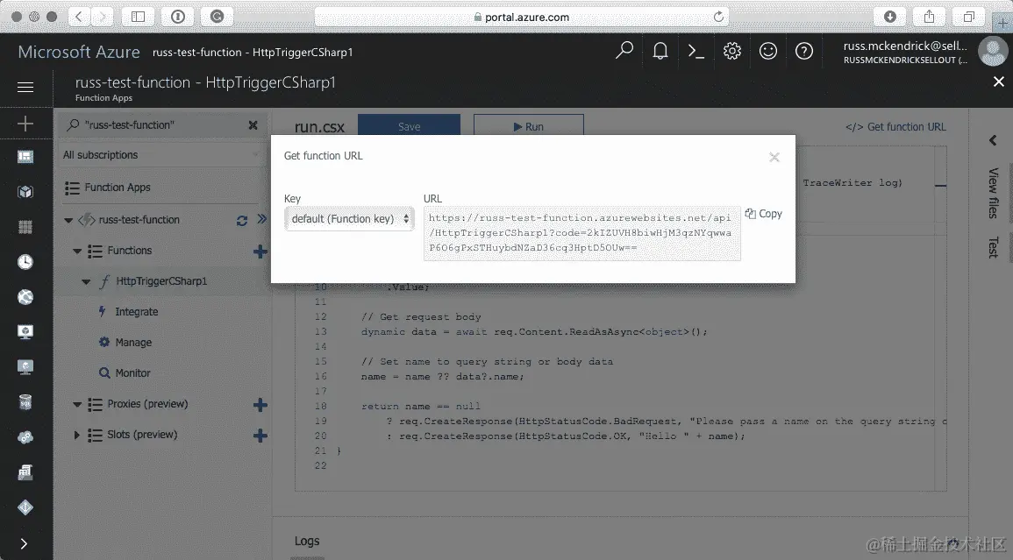Click the user account avatar
Screen dimensions: 1013x560
point(993,51)
